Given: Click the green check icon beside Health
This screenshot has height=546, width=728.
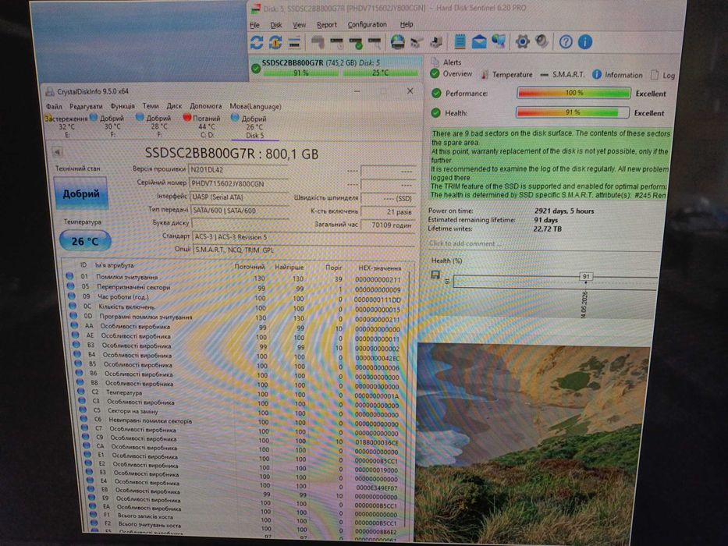Looking at the screenshot, I should 435,112.
